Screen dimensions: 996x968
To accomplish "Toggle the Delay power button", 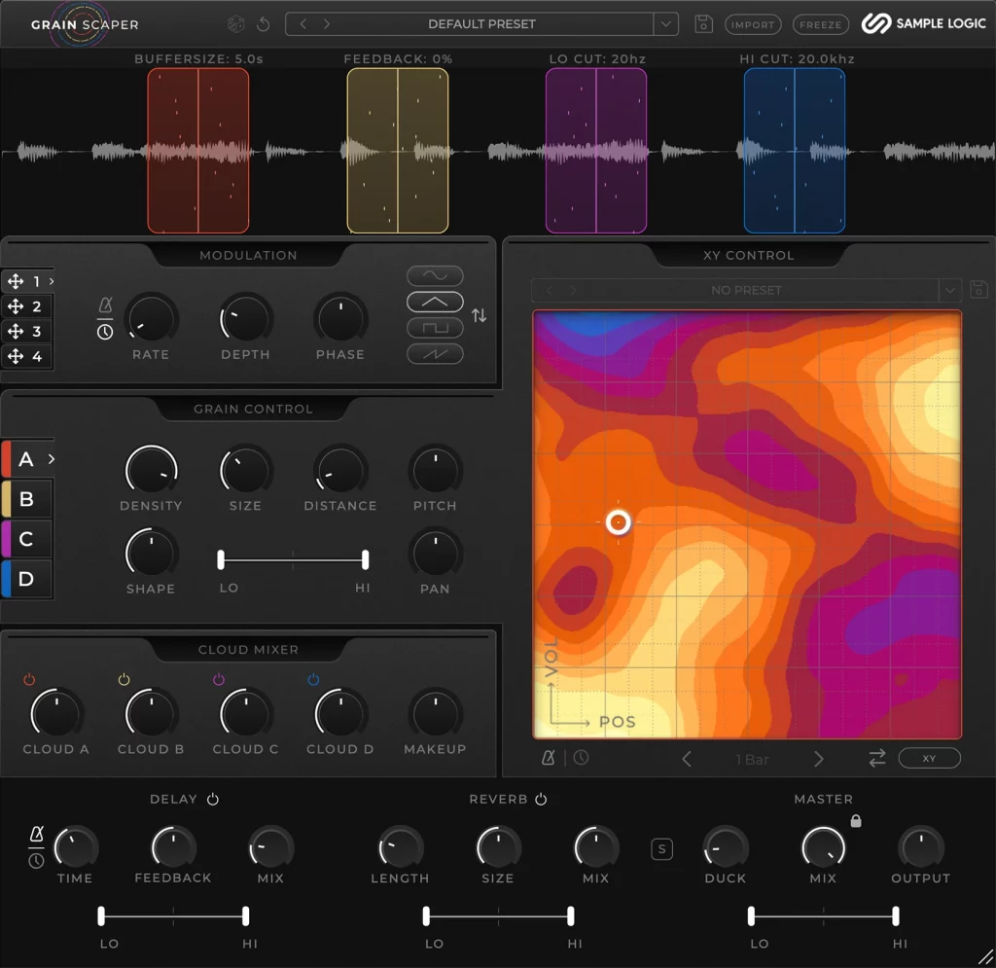I will click(213, 800).
